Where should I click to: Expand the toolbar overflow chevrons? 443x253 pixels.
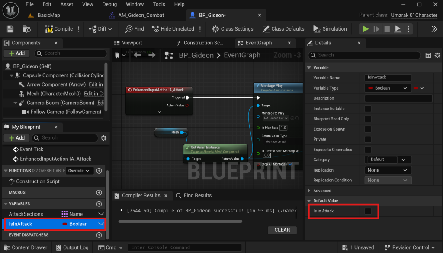[x=434, y=29]
